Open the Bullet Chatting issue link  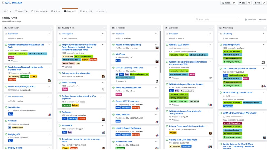tap(69, 82)
